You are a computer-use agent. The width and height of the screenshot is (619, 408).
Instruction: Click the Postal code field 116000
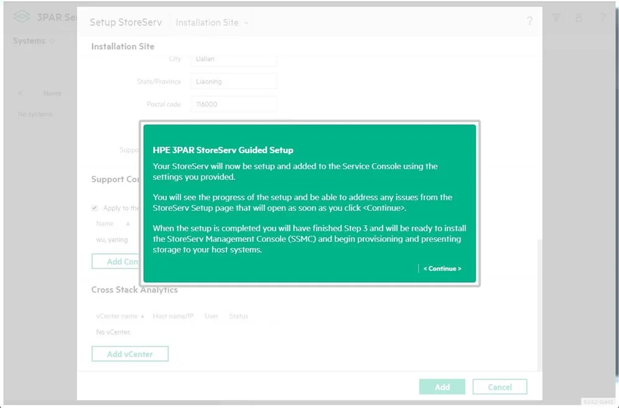[x=233, y=104]
